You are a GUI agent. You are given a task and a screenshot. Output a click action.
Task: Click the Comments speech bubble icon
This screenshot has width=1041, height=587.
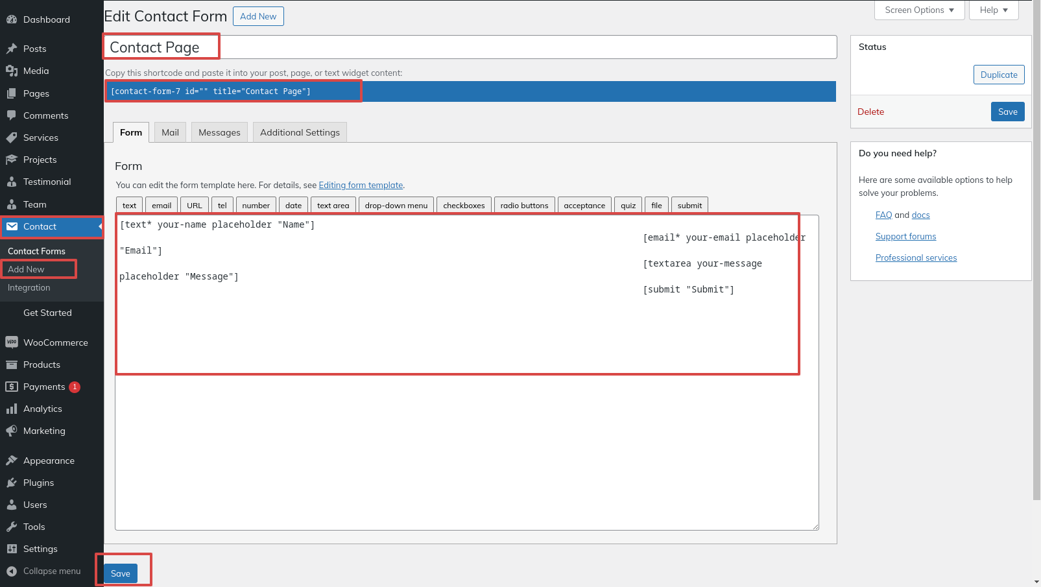coord(12,115)
